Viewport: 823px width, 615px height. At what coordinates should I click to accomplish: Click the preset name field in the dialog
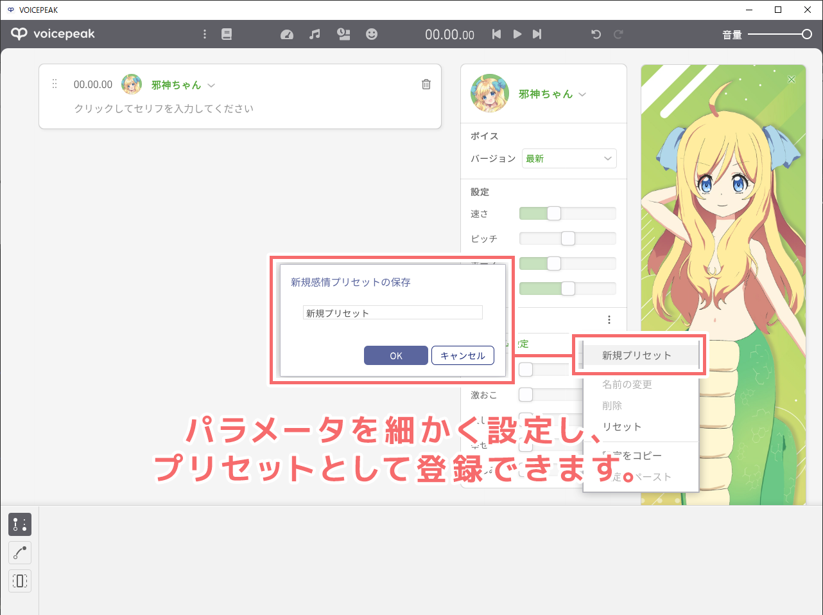(x=392, y=313)
